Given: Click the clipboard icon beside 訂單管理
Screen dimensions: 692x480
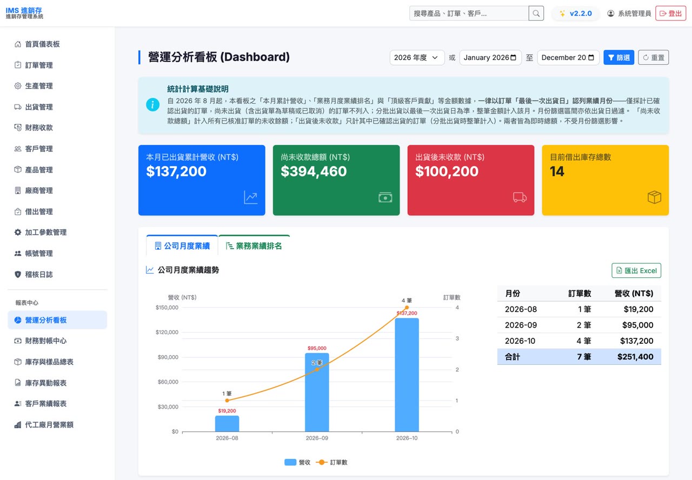Looking at the screenshot, I should 18,65.
